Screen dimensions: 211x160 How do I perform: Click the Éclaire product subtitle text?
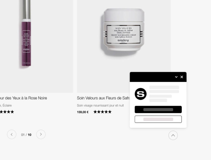pos(6,106)
